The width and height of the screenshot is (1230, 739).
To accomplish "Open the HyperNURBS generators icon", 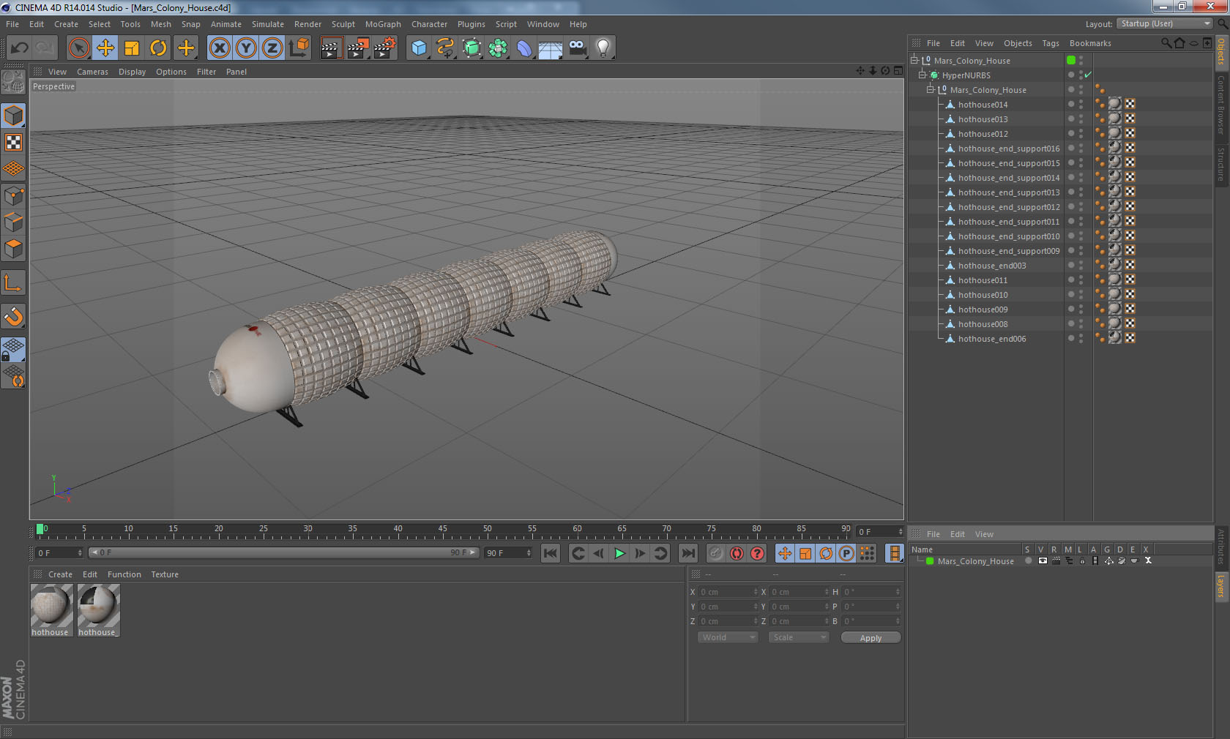I will coord(471,48).
